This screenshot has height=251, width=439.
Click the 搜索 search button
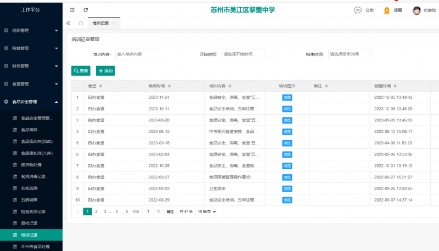(81, 71)
